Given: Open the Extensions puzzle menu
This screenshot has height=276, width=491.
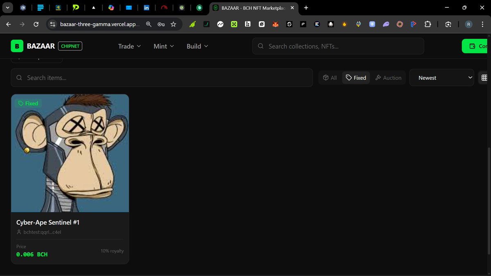Looking at the screenshot, I should pos(428,25).
